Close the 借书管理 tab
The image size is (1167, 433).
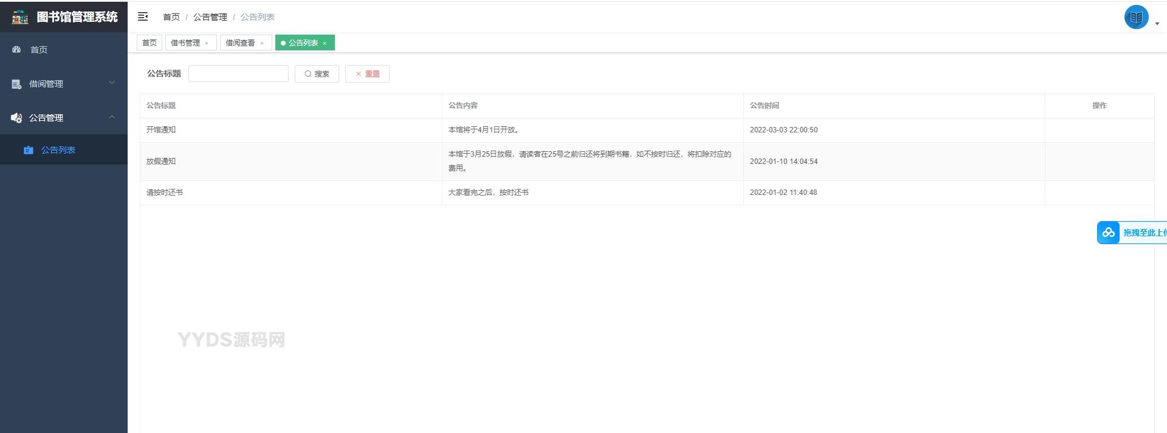click(207, 43)
